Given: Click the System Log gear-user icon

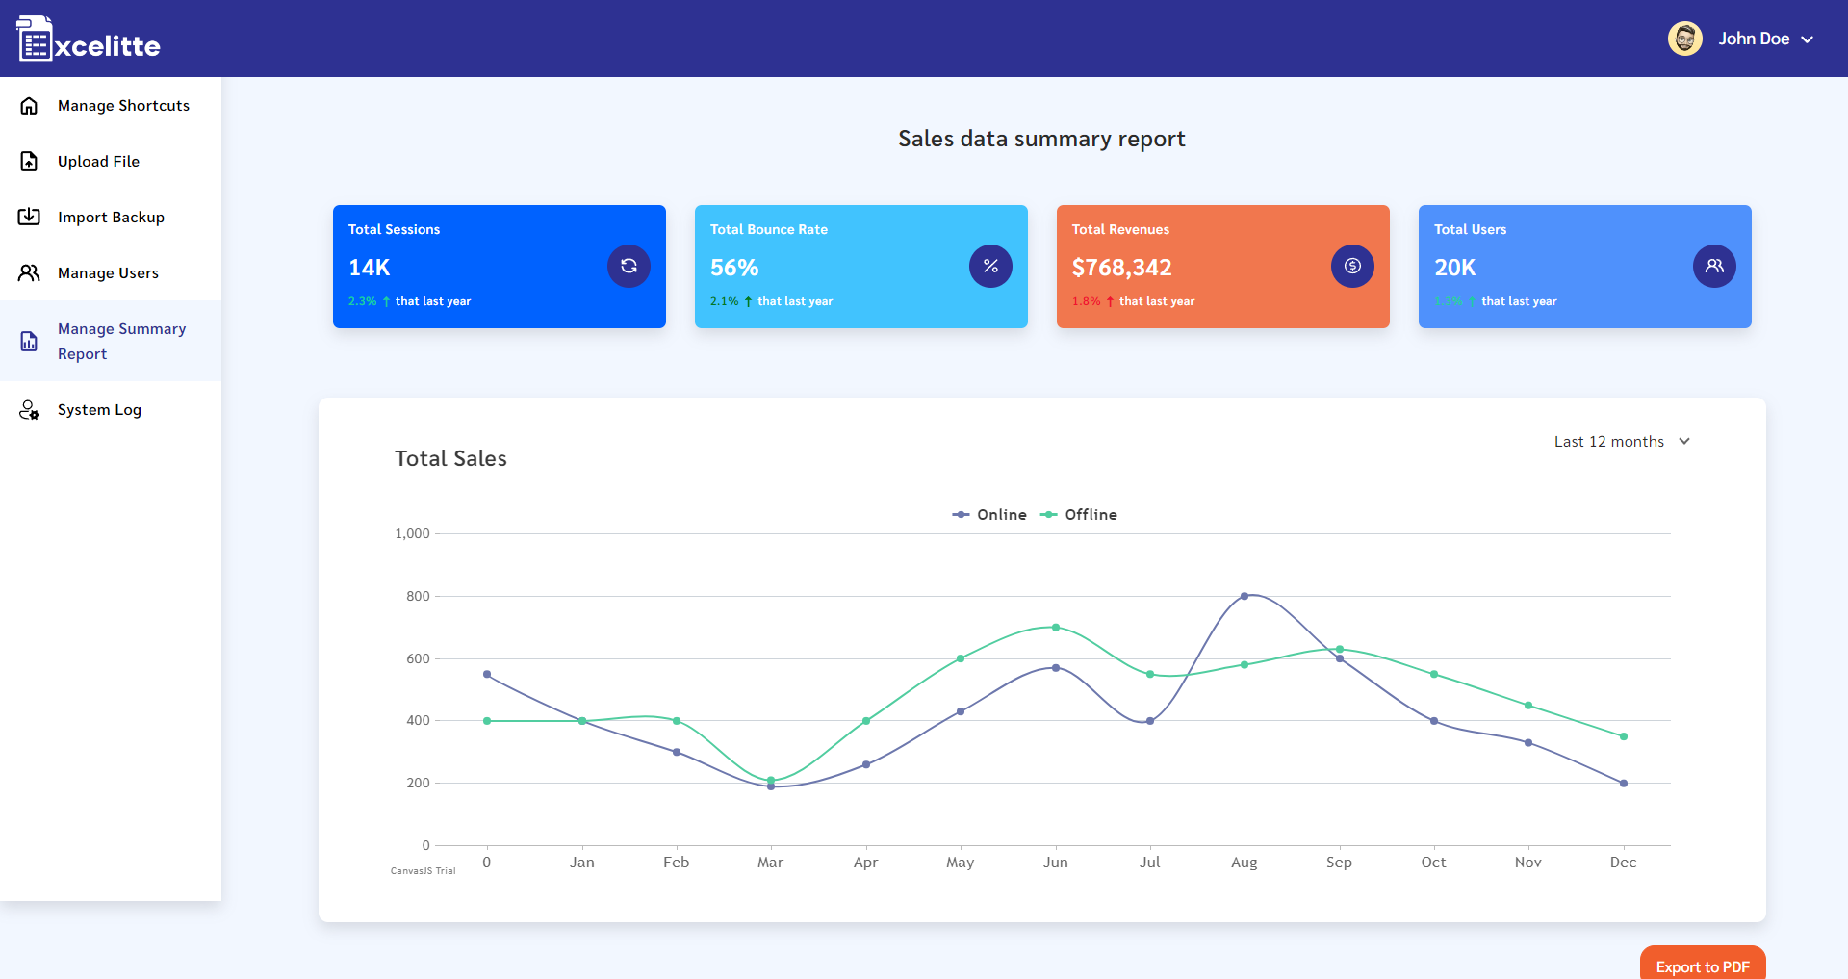Looking at the screenshot, I should point(29,409).
